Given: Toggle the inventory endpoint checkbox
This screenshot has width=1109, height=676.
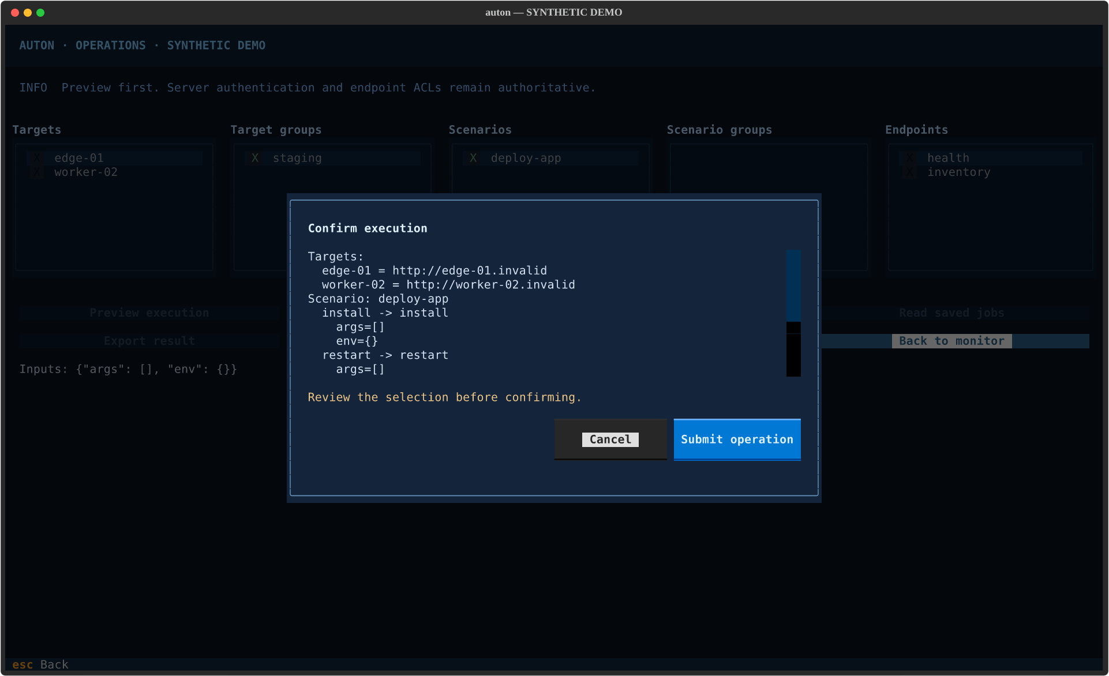Looking at the screenshot, I should tap(910, 172).
